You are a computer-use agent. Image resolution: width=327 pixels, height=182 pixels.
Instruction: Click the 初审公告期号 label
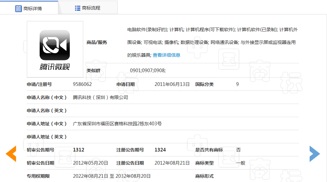click(x=40, y=150)
